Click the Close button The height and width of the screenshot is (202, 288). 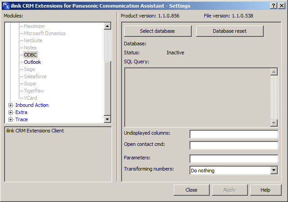(x=191, y=190)
